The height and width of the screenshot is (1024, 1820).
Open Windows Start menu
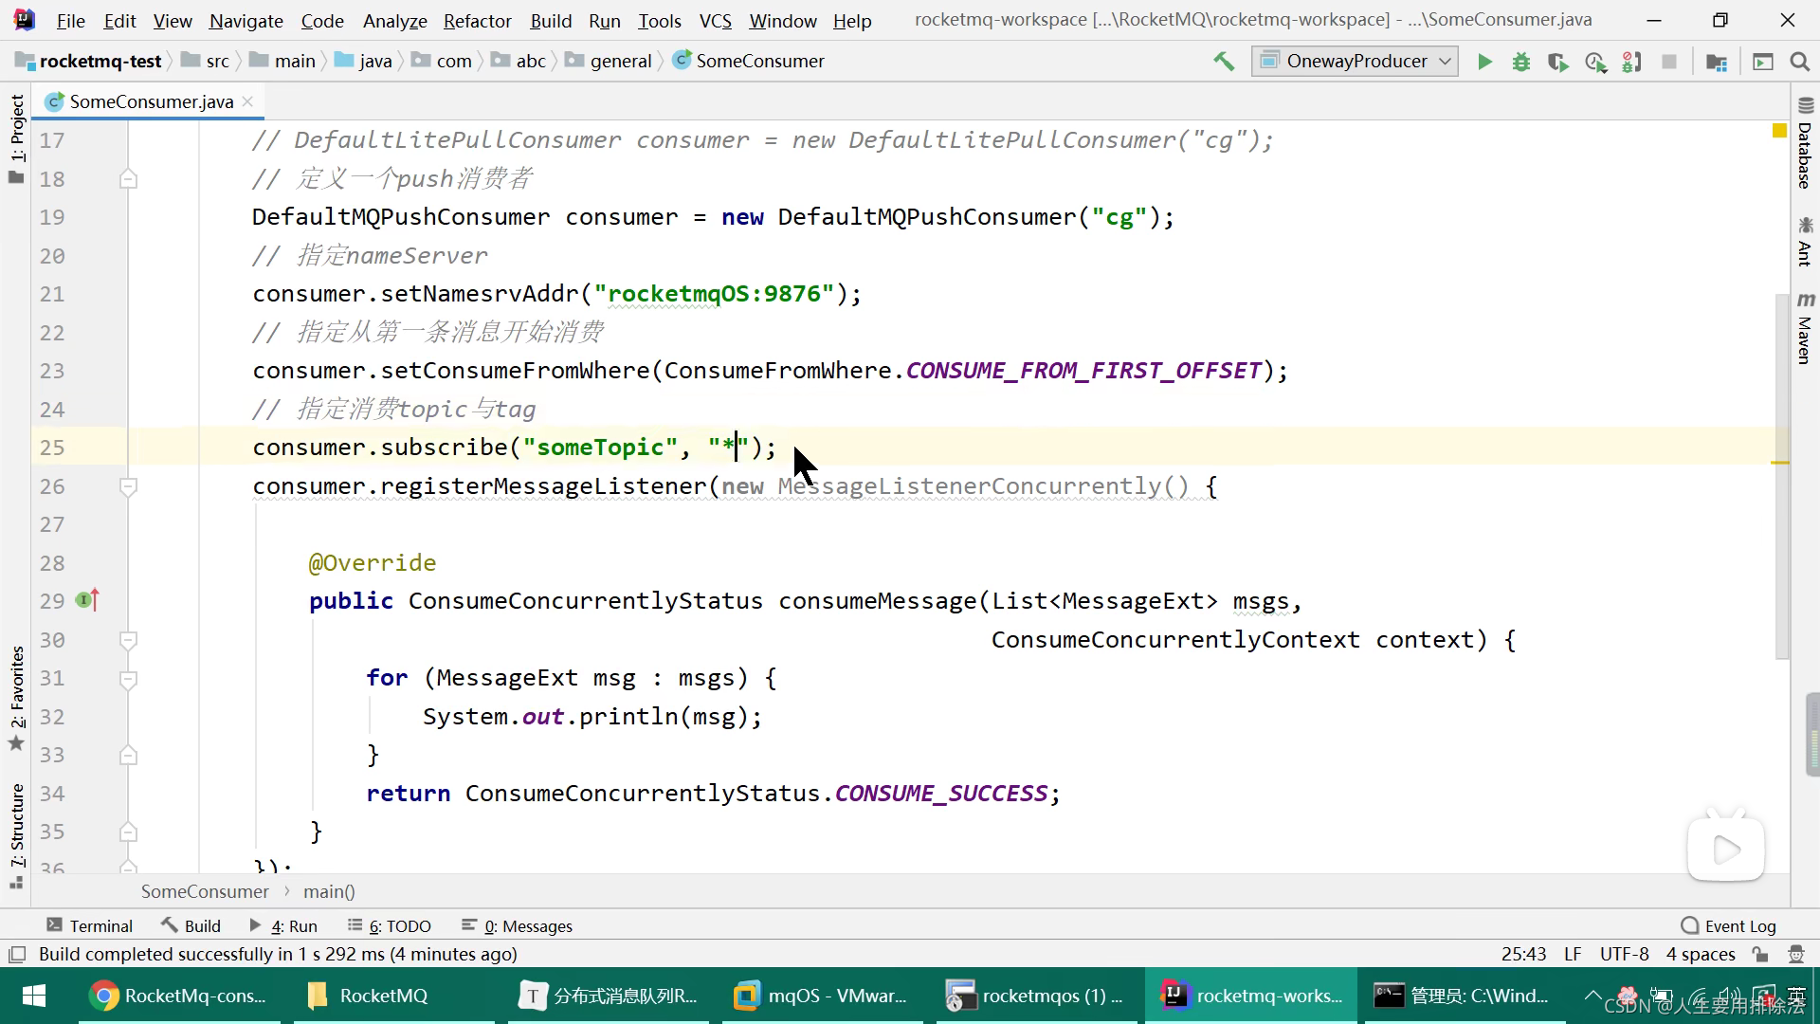pos(34,996)
